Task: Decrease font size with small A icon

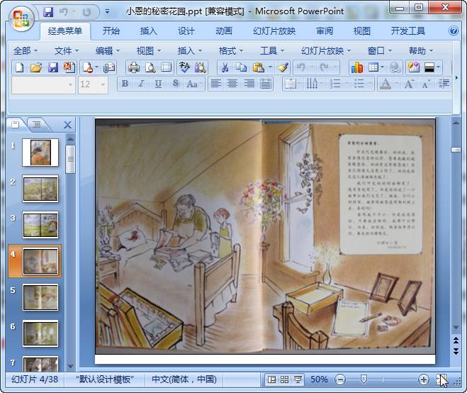Action: point(426,84)
